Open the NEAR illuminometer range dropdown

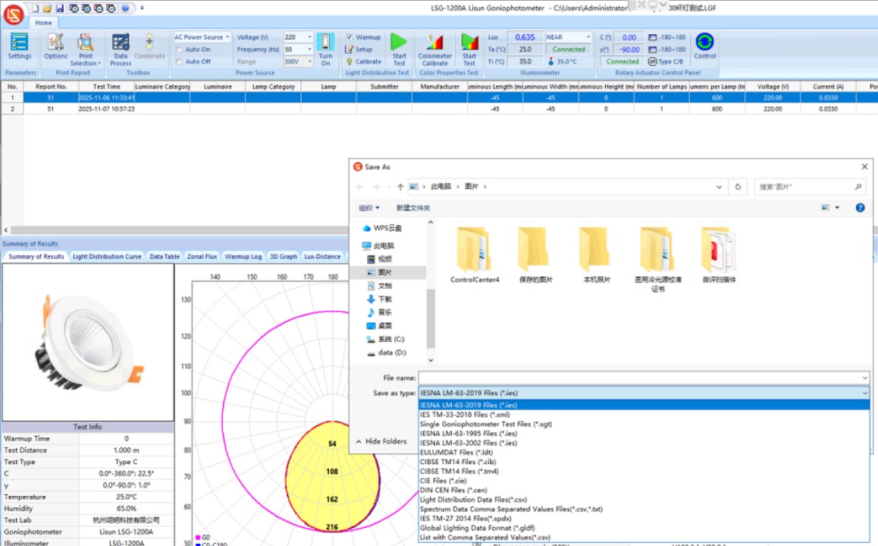588,37
